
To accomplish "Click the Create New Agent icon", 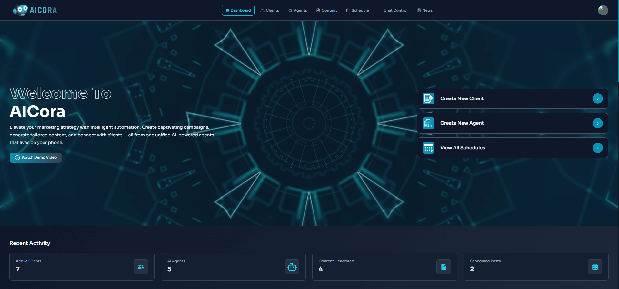I will pos(428,123).
